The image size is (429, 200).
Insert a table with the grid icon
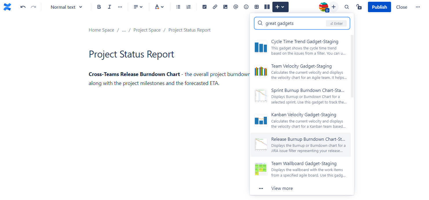pos(256,7)
